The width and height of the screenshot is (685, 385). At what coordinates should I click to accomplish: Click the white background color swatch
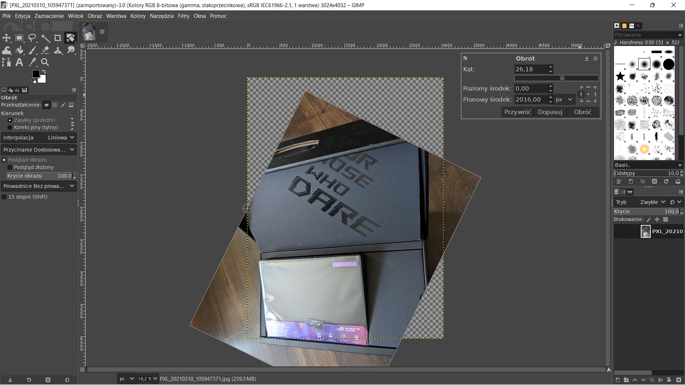click(x=42, y=79)
